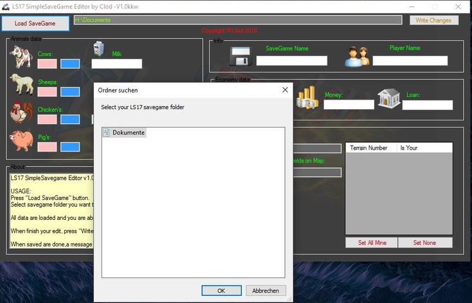Click the pink Cows value box
This screenshot has height=303, width=472.
point(47,63)
